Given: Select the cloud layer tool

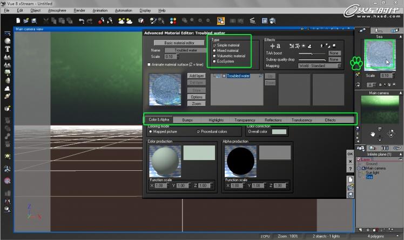Looking at the screenshot, I should point(7,89).
